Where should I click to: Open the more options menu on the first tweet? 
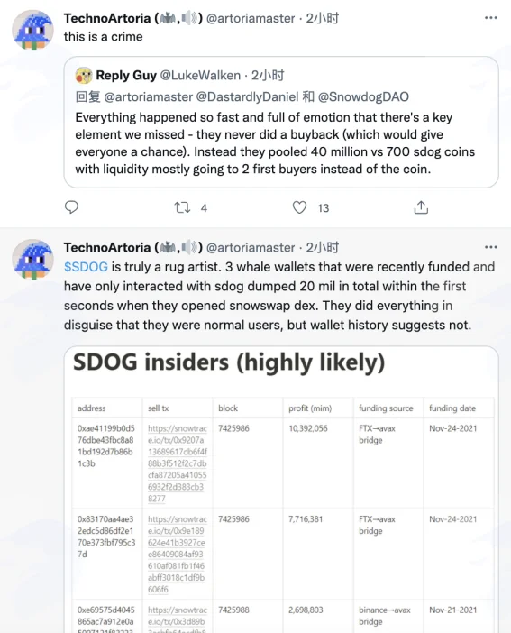point(491,18)
